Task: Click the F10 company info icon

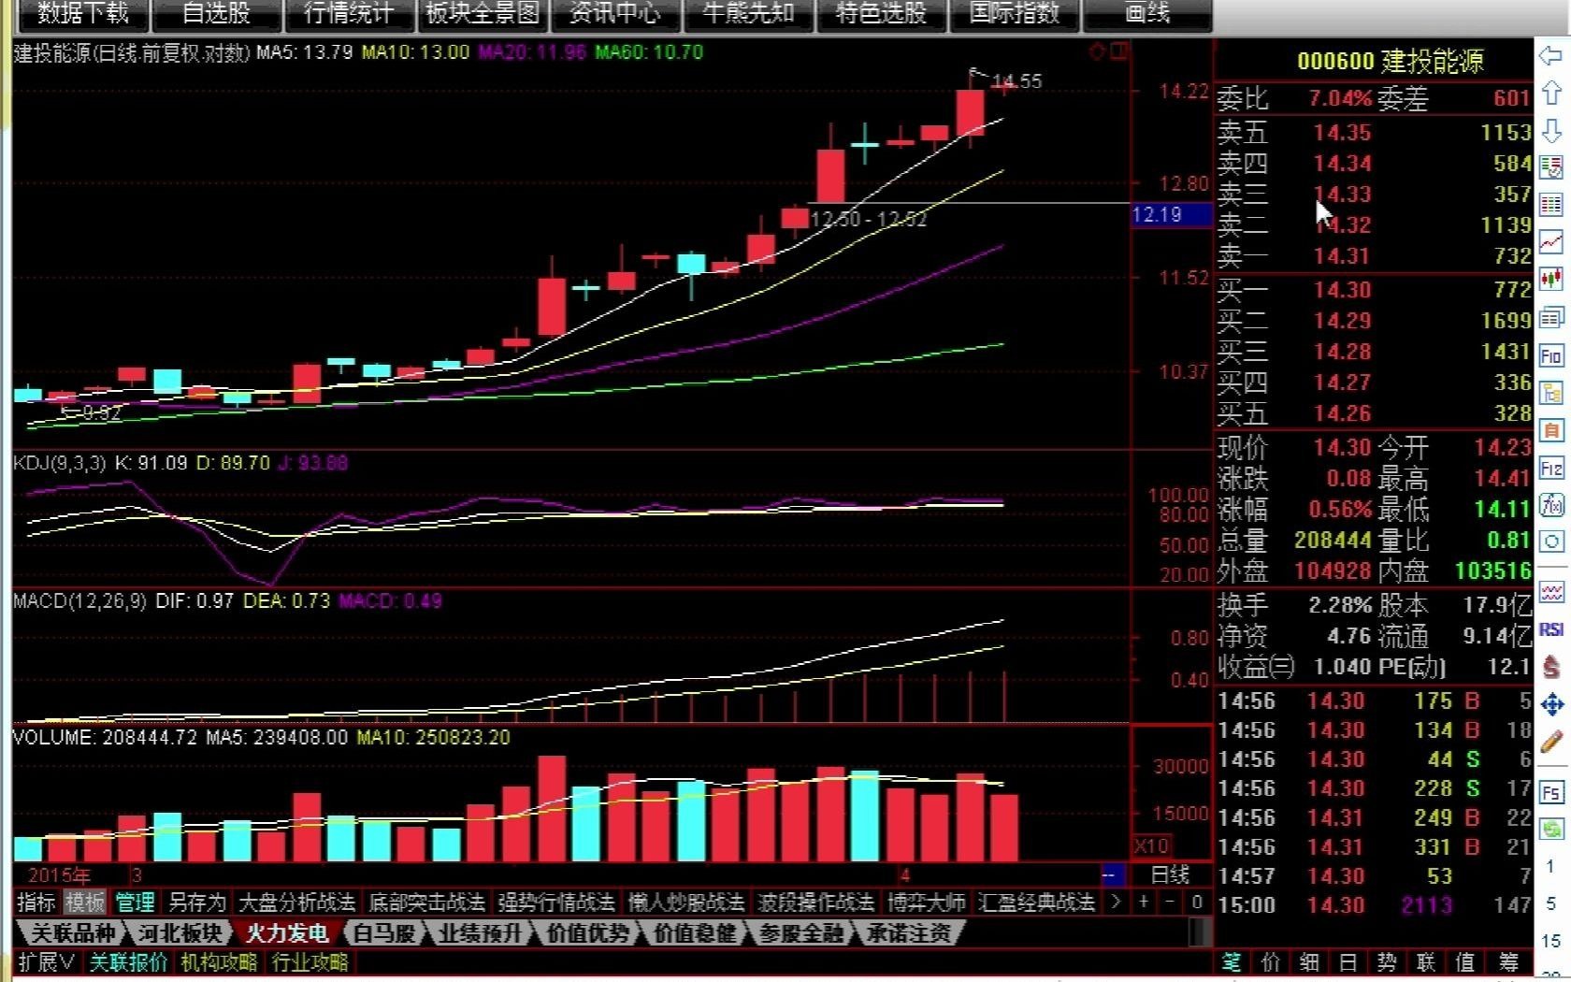Action: click(x=1551, y=356)
